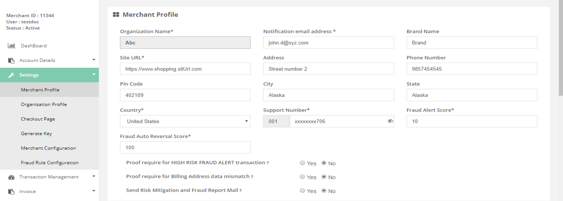Click the Account Details icon

pos(11,60)
